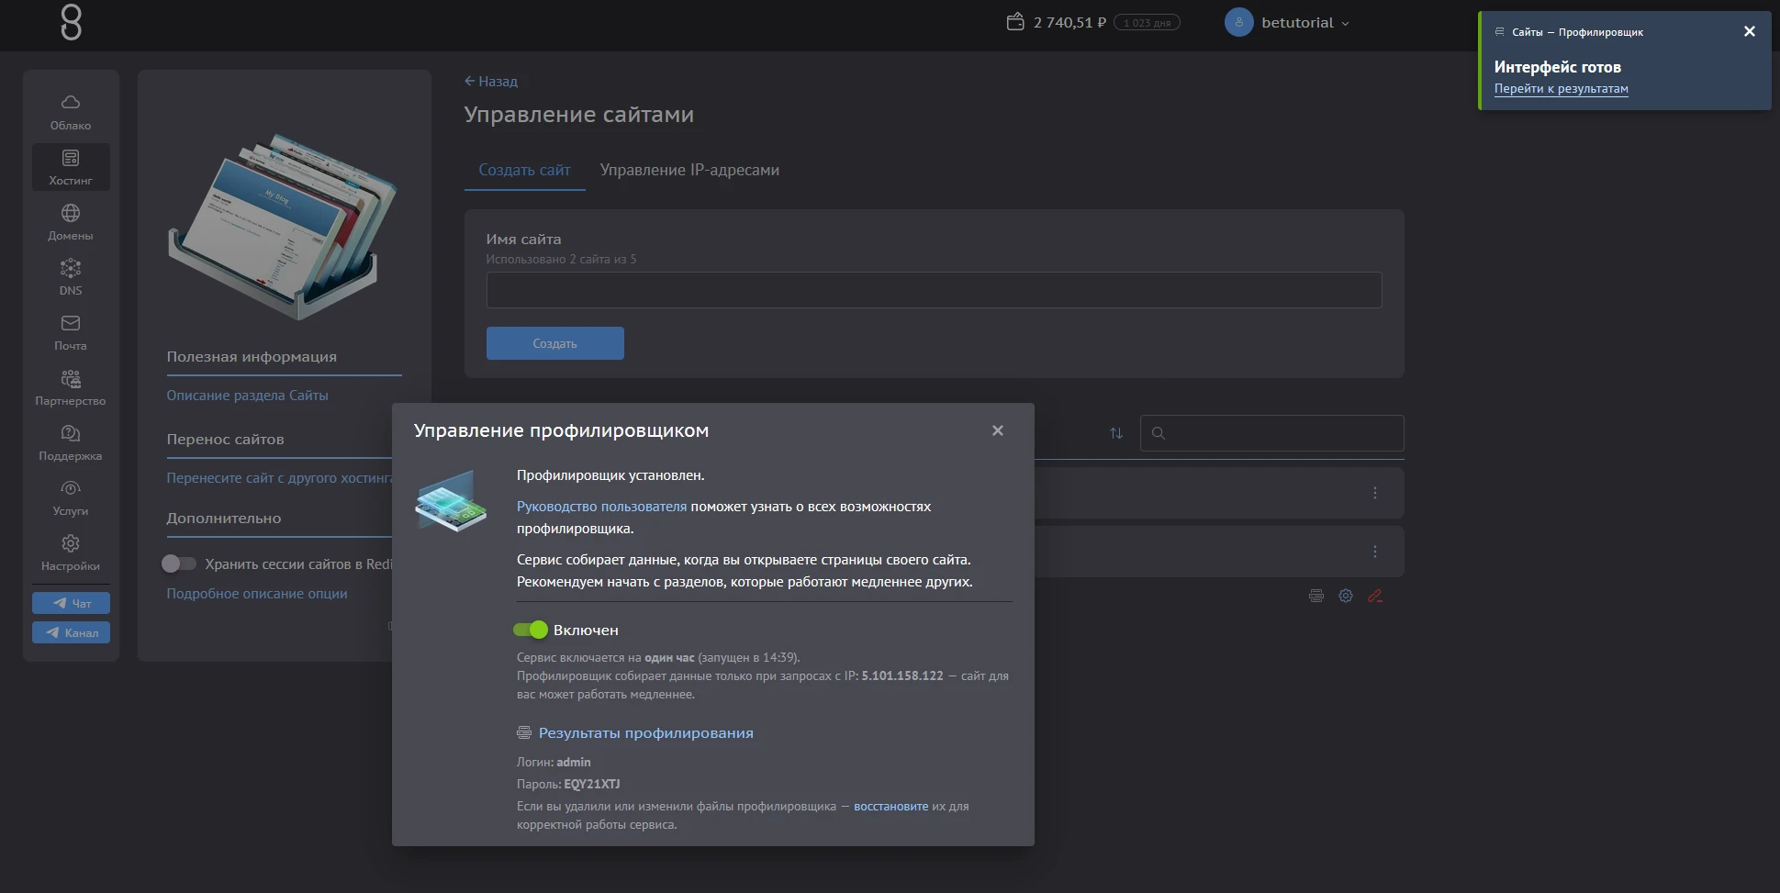Open the Почта mail section
This screenshot has height=893, width=1780.
[71, 332]
